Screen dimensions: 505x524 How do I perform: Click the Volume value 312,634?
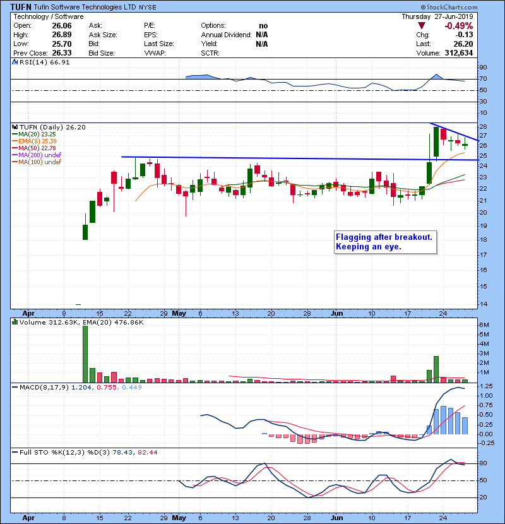pyautogui.click(x=458, y=53)
